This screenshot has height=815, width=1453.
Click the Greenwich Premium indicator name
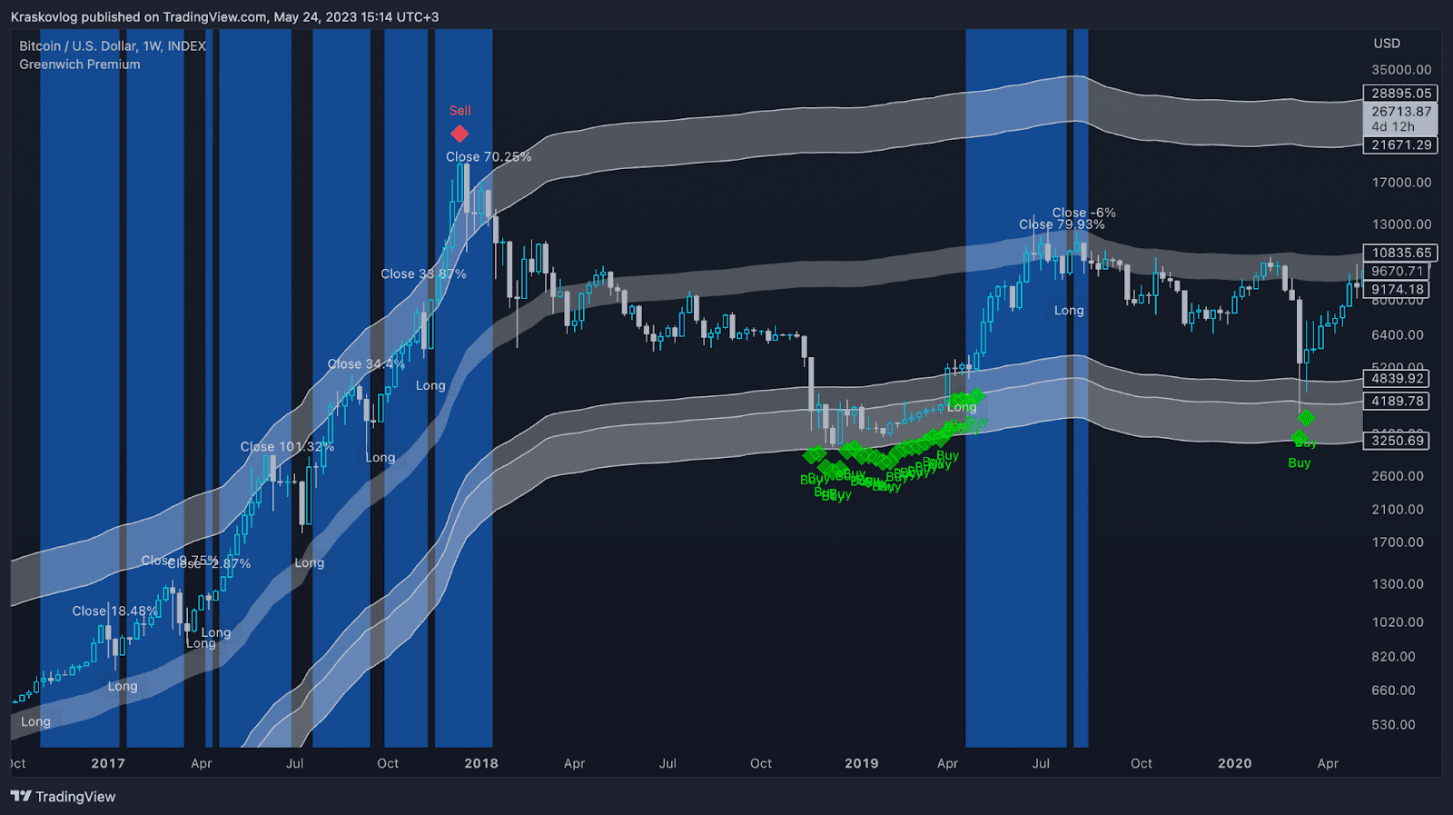tap(80, 65)
